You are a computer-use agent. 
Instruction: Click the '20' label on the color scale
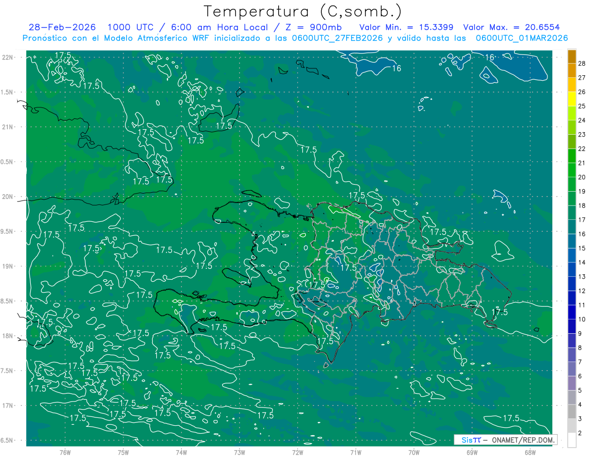582,177
